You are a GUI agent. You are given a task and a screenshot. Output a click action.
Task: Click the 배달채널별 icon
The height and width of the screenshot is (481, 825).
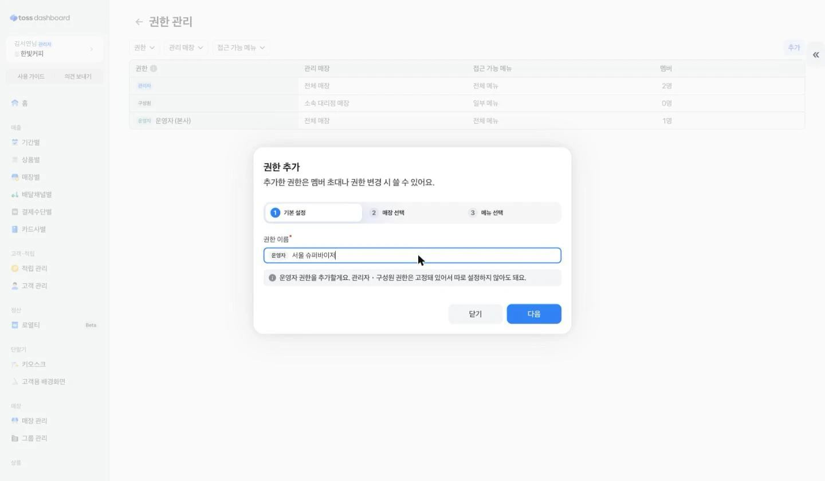[x=15, y=195]
